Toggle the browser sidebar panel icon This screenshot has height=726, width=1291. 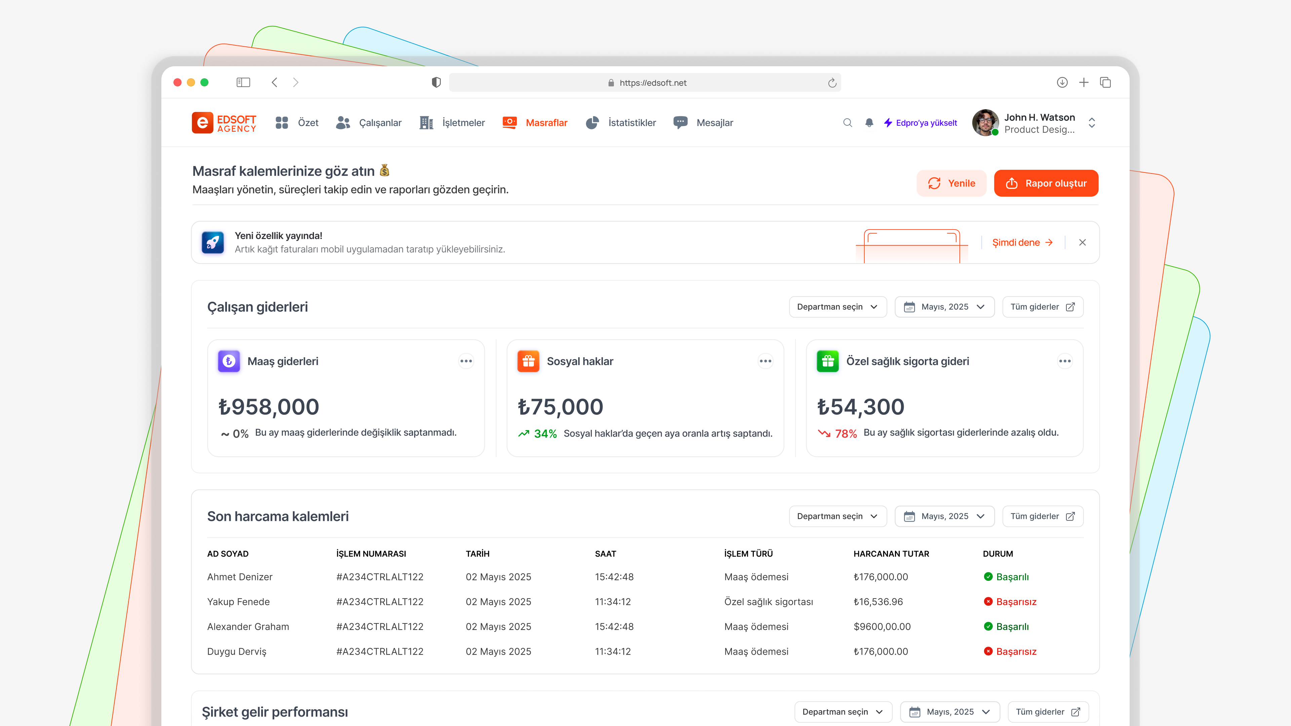coord(243,82)
